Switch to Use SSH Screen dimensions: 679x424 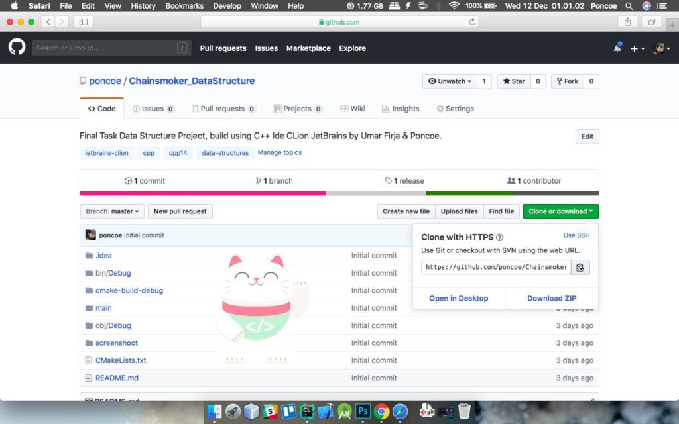click(x=576, y=235)
